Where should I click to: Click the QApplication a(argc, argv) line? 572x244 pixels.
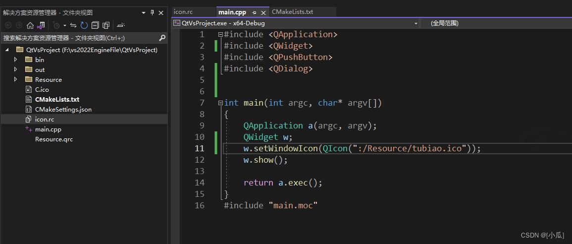point(310,125)
